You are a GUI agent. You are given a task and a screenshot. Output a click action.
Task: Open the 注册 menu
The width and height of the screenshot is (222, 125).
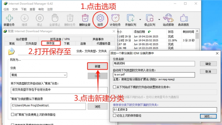point(50,9)
